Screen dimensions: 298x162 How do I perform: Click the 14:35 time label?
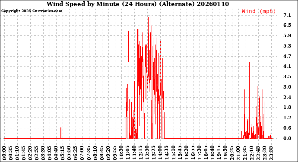[x=167, y=153]
